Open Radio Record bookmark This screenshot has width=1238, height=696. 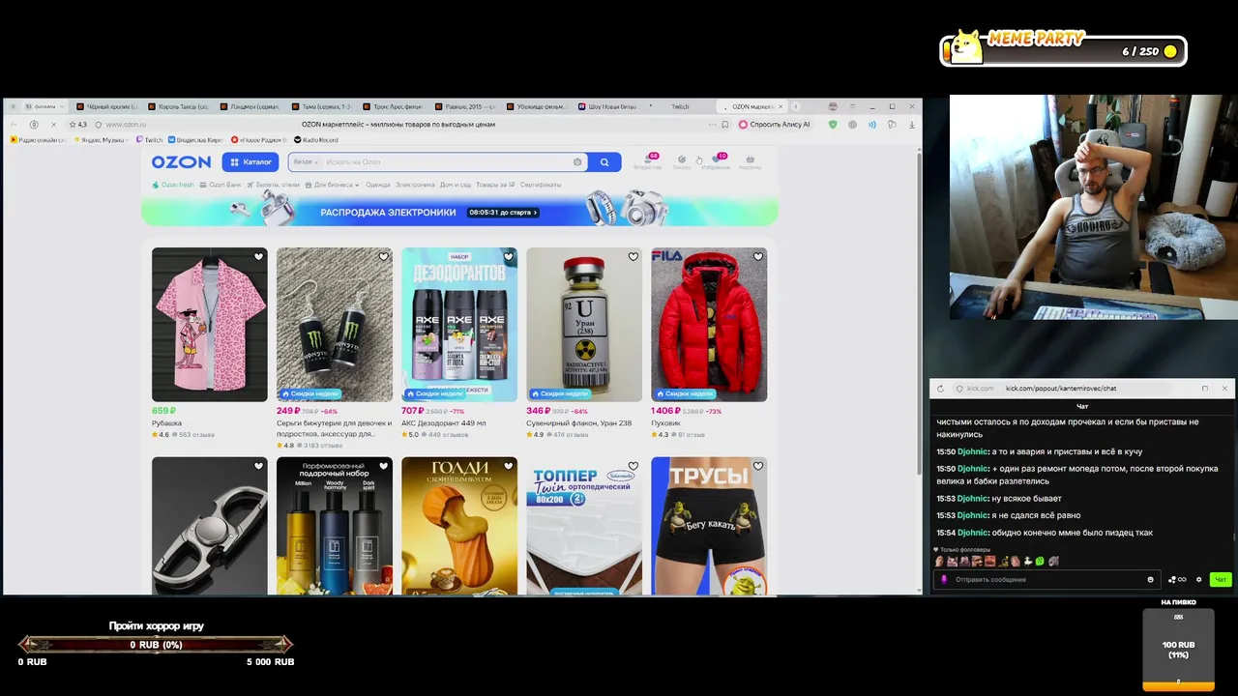click(315, 140)
